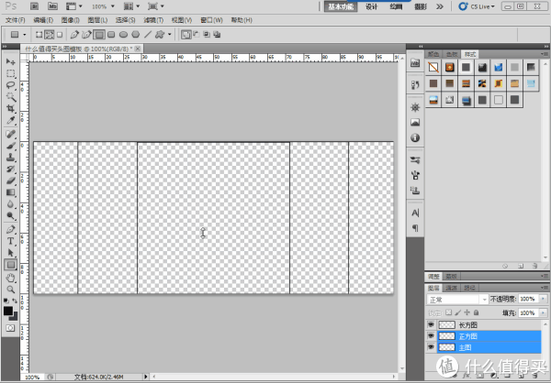Set the foreground color swatch
This screenshot has height=383, width=551.
[8, 311]
